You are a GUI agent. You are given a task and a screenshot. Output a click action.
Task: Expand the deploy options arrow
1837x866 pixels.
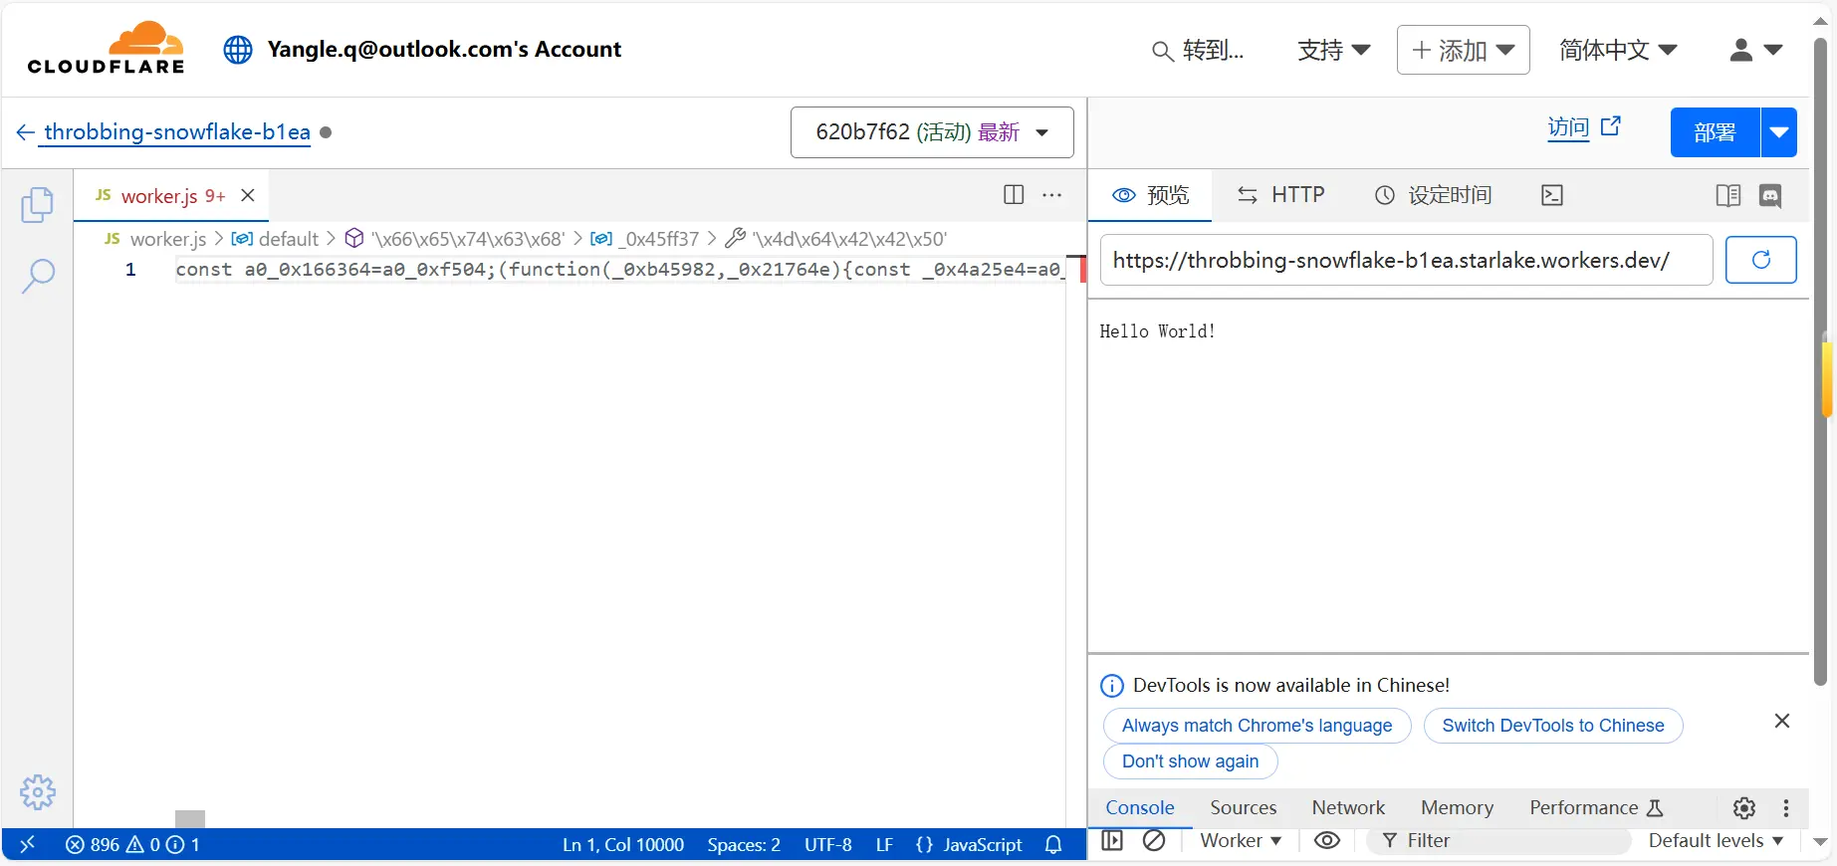(1779, 132)
